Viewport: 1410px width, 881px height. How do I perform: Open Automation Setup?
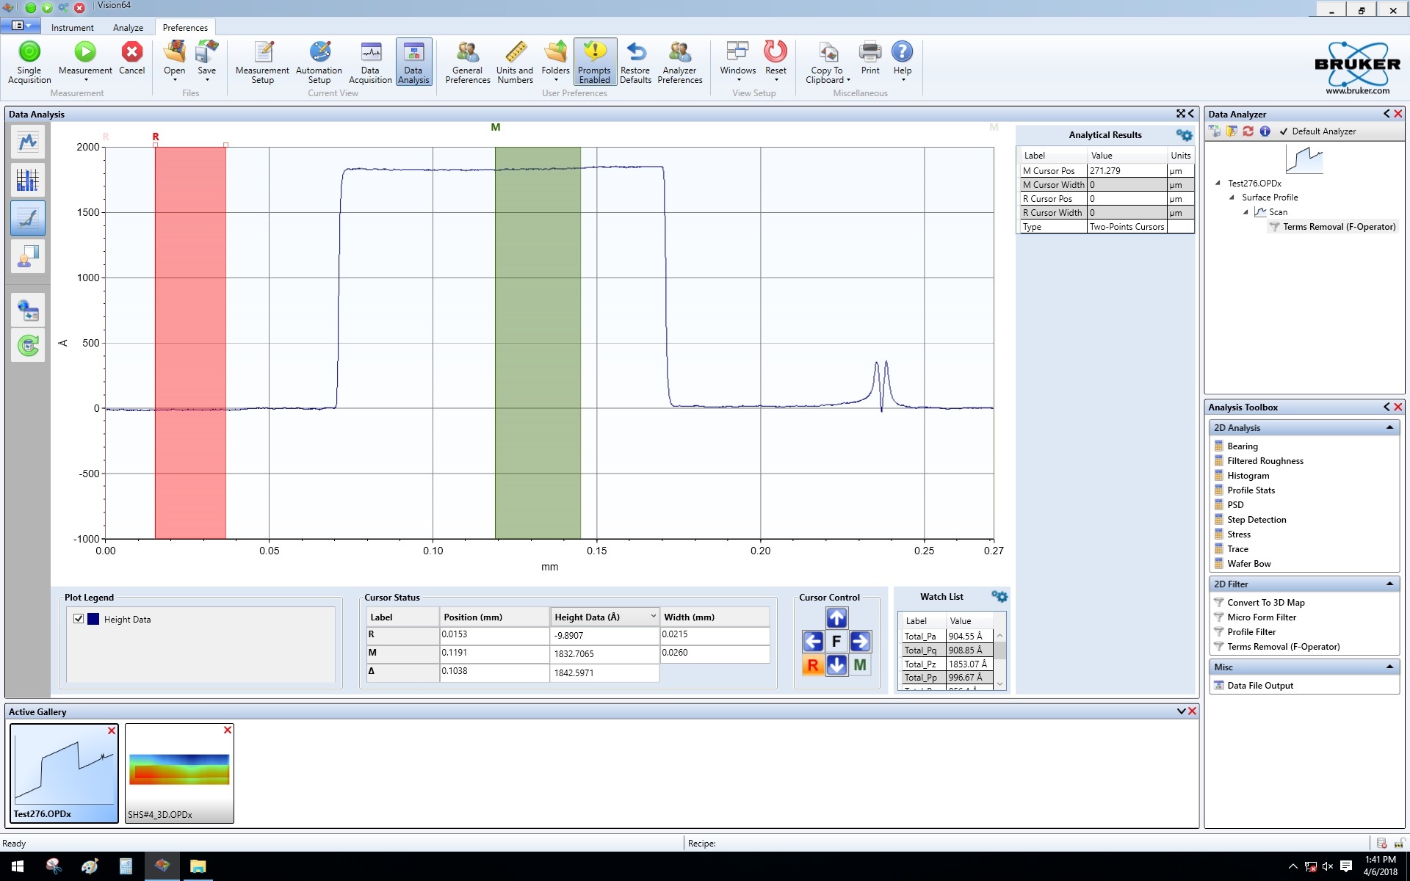[x=319, y=62]
